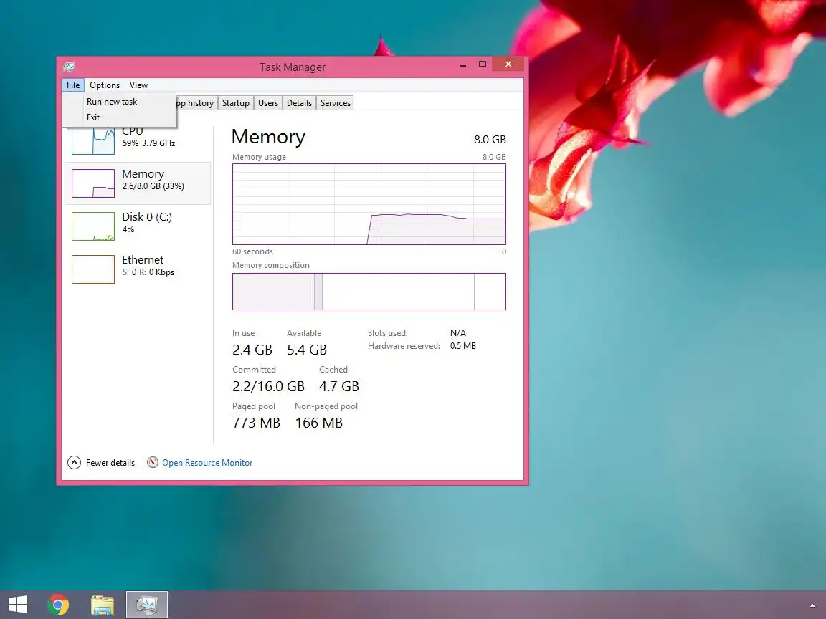Choose Run new task from File menu
The height and width of the screenshot is (619, 826).
[119, 102]
